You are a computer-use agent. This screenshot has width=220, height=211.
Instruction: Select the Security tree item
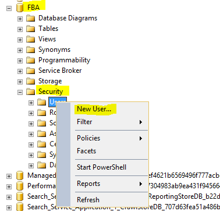[51, 92]
